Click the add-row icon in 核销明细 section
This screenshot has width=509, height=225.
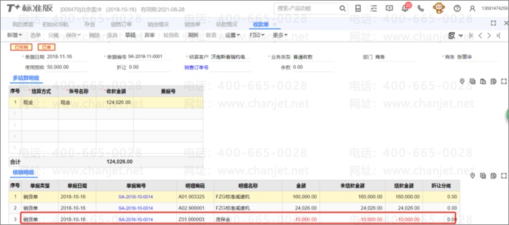483,176
